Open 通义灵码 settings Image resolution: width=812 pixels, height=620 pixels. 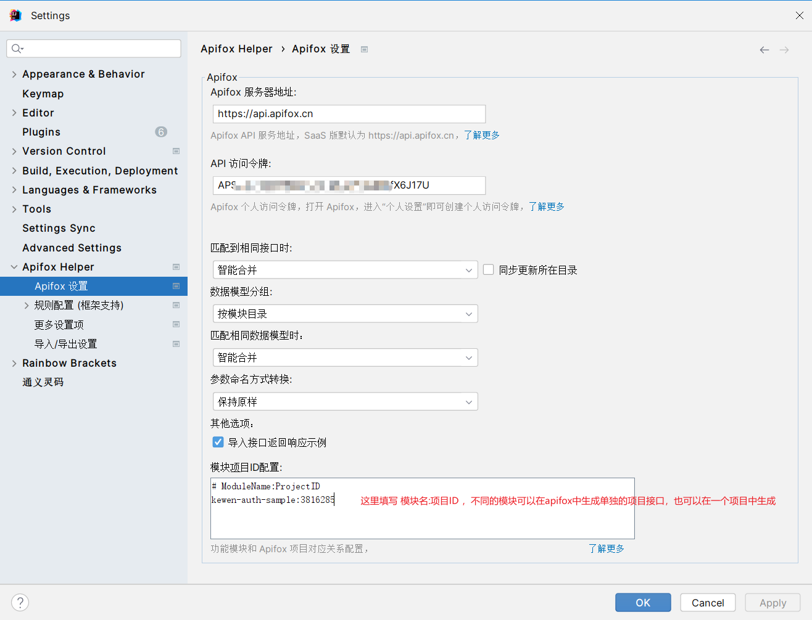tap(43, 382)
